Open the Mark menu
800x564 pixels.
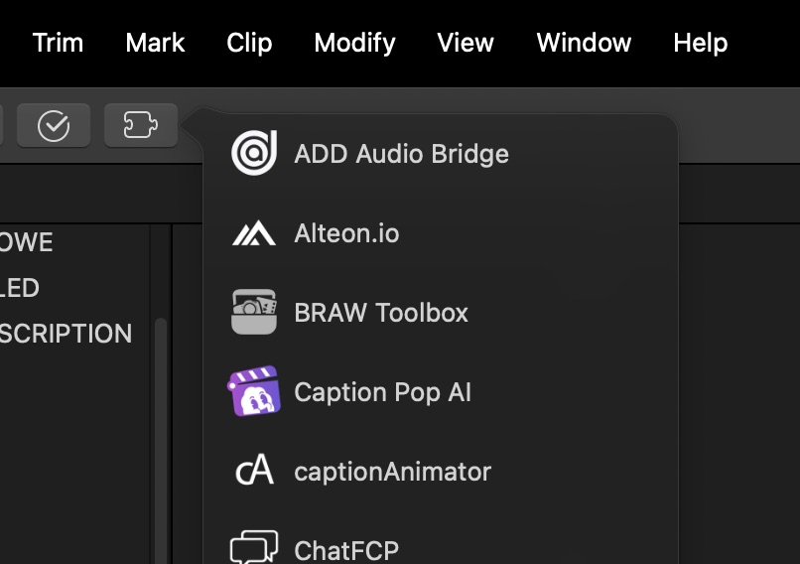tap(156, 43)
